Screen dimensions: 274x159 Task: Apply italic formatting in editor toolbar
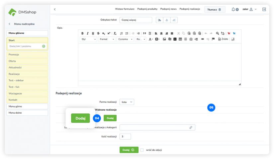click(88, 33)
